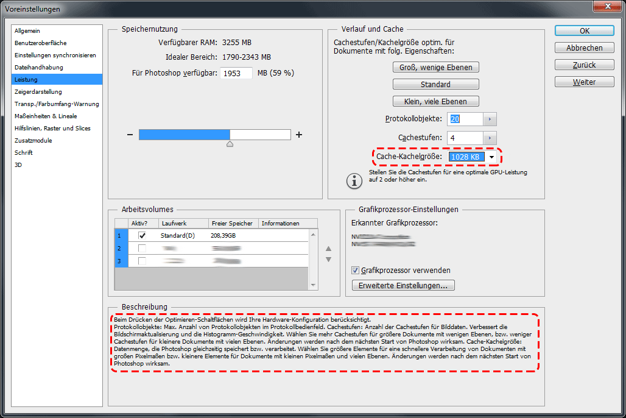Click Klein, viele Ebenen preset button
The width and height of the screenshot is (626, 418).
(x=436, y=102)
